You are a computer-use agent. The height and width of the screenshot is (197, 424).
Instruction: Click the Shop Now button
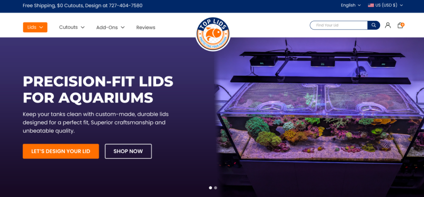(x=128, y=151)
